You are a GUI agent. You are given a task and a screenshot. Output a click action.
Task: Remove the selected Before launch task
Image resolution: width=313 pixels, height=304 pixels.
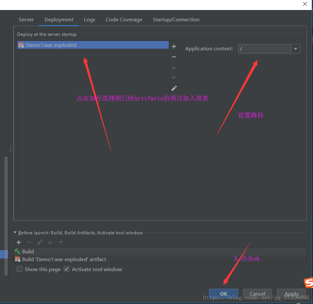(29, 242)
